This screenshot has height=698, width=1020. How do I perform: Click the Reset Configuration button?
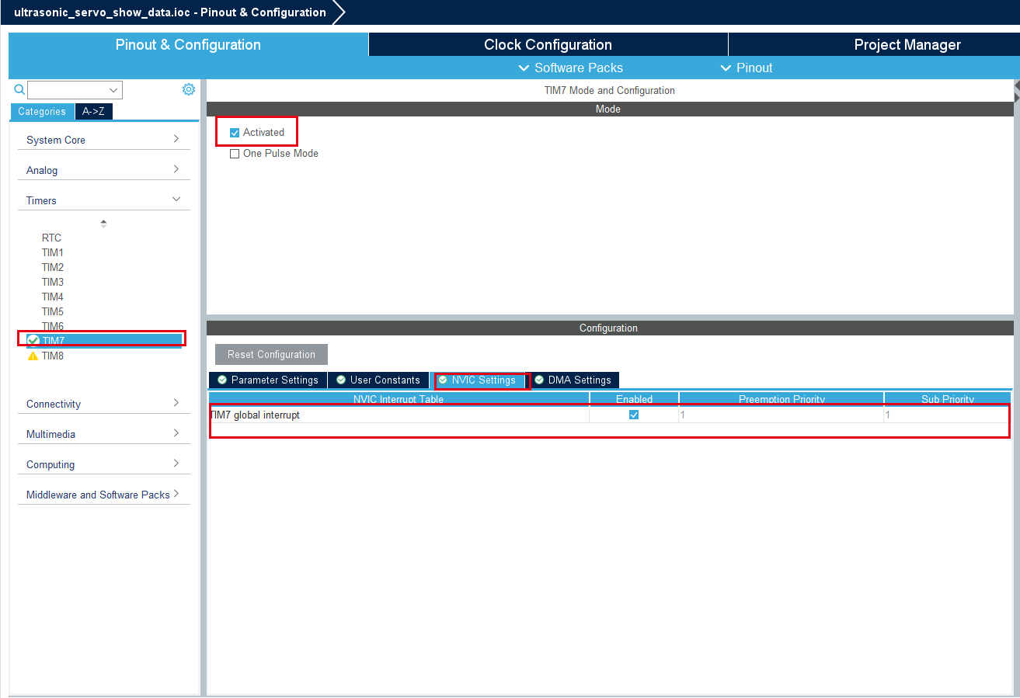tap(271, 354)
